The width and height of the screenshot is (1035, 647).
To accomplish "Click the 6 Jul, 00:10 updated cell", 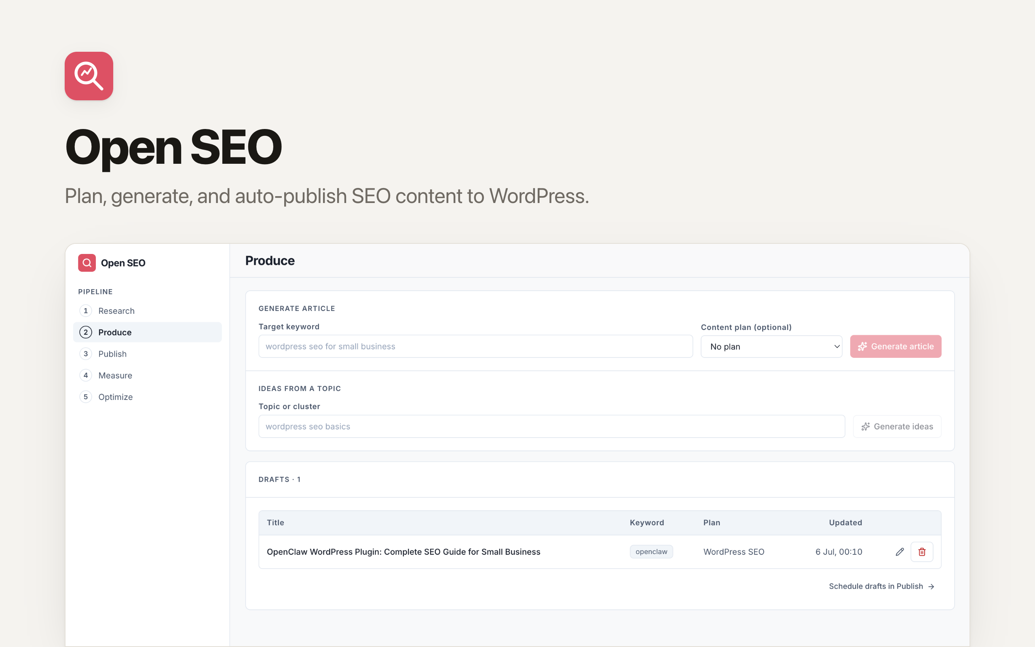I will pyautogui.click(x=839, y=552).
